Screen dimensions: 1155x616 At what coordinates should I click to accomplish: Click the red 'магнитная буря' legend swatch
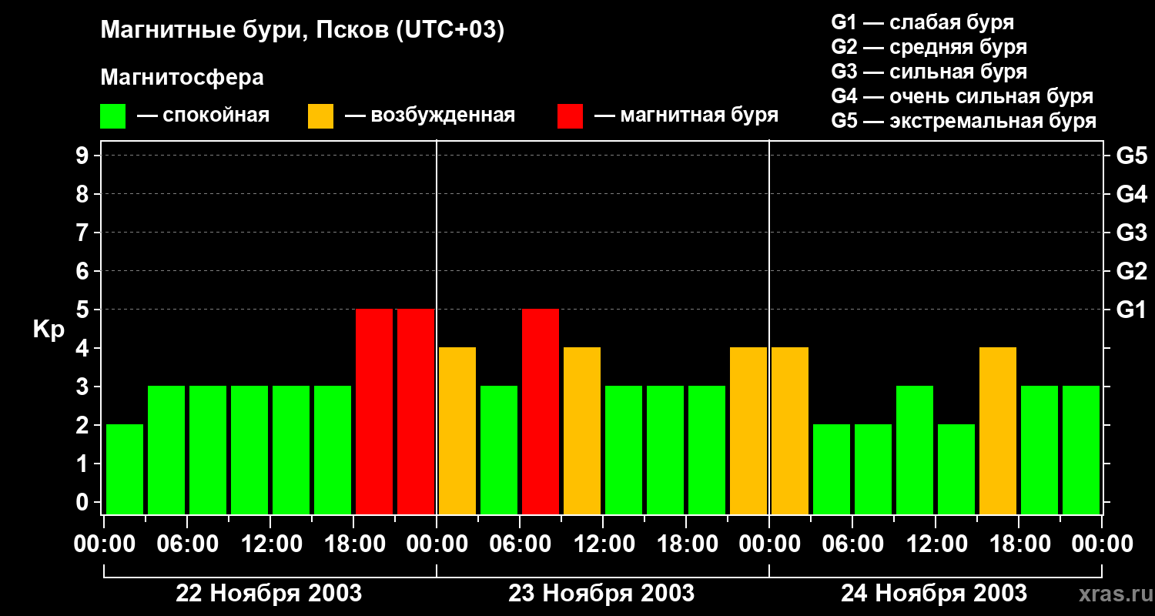coord(570,116)
